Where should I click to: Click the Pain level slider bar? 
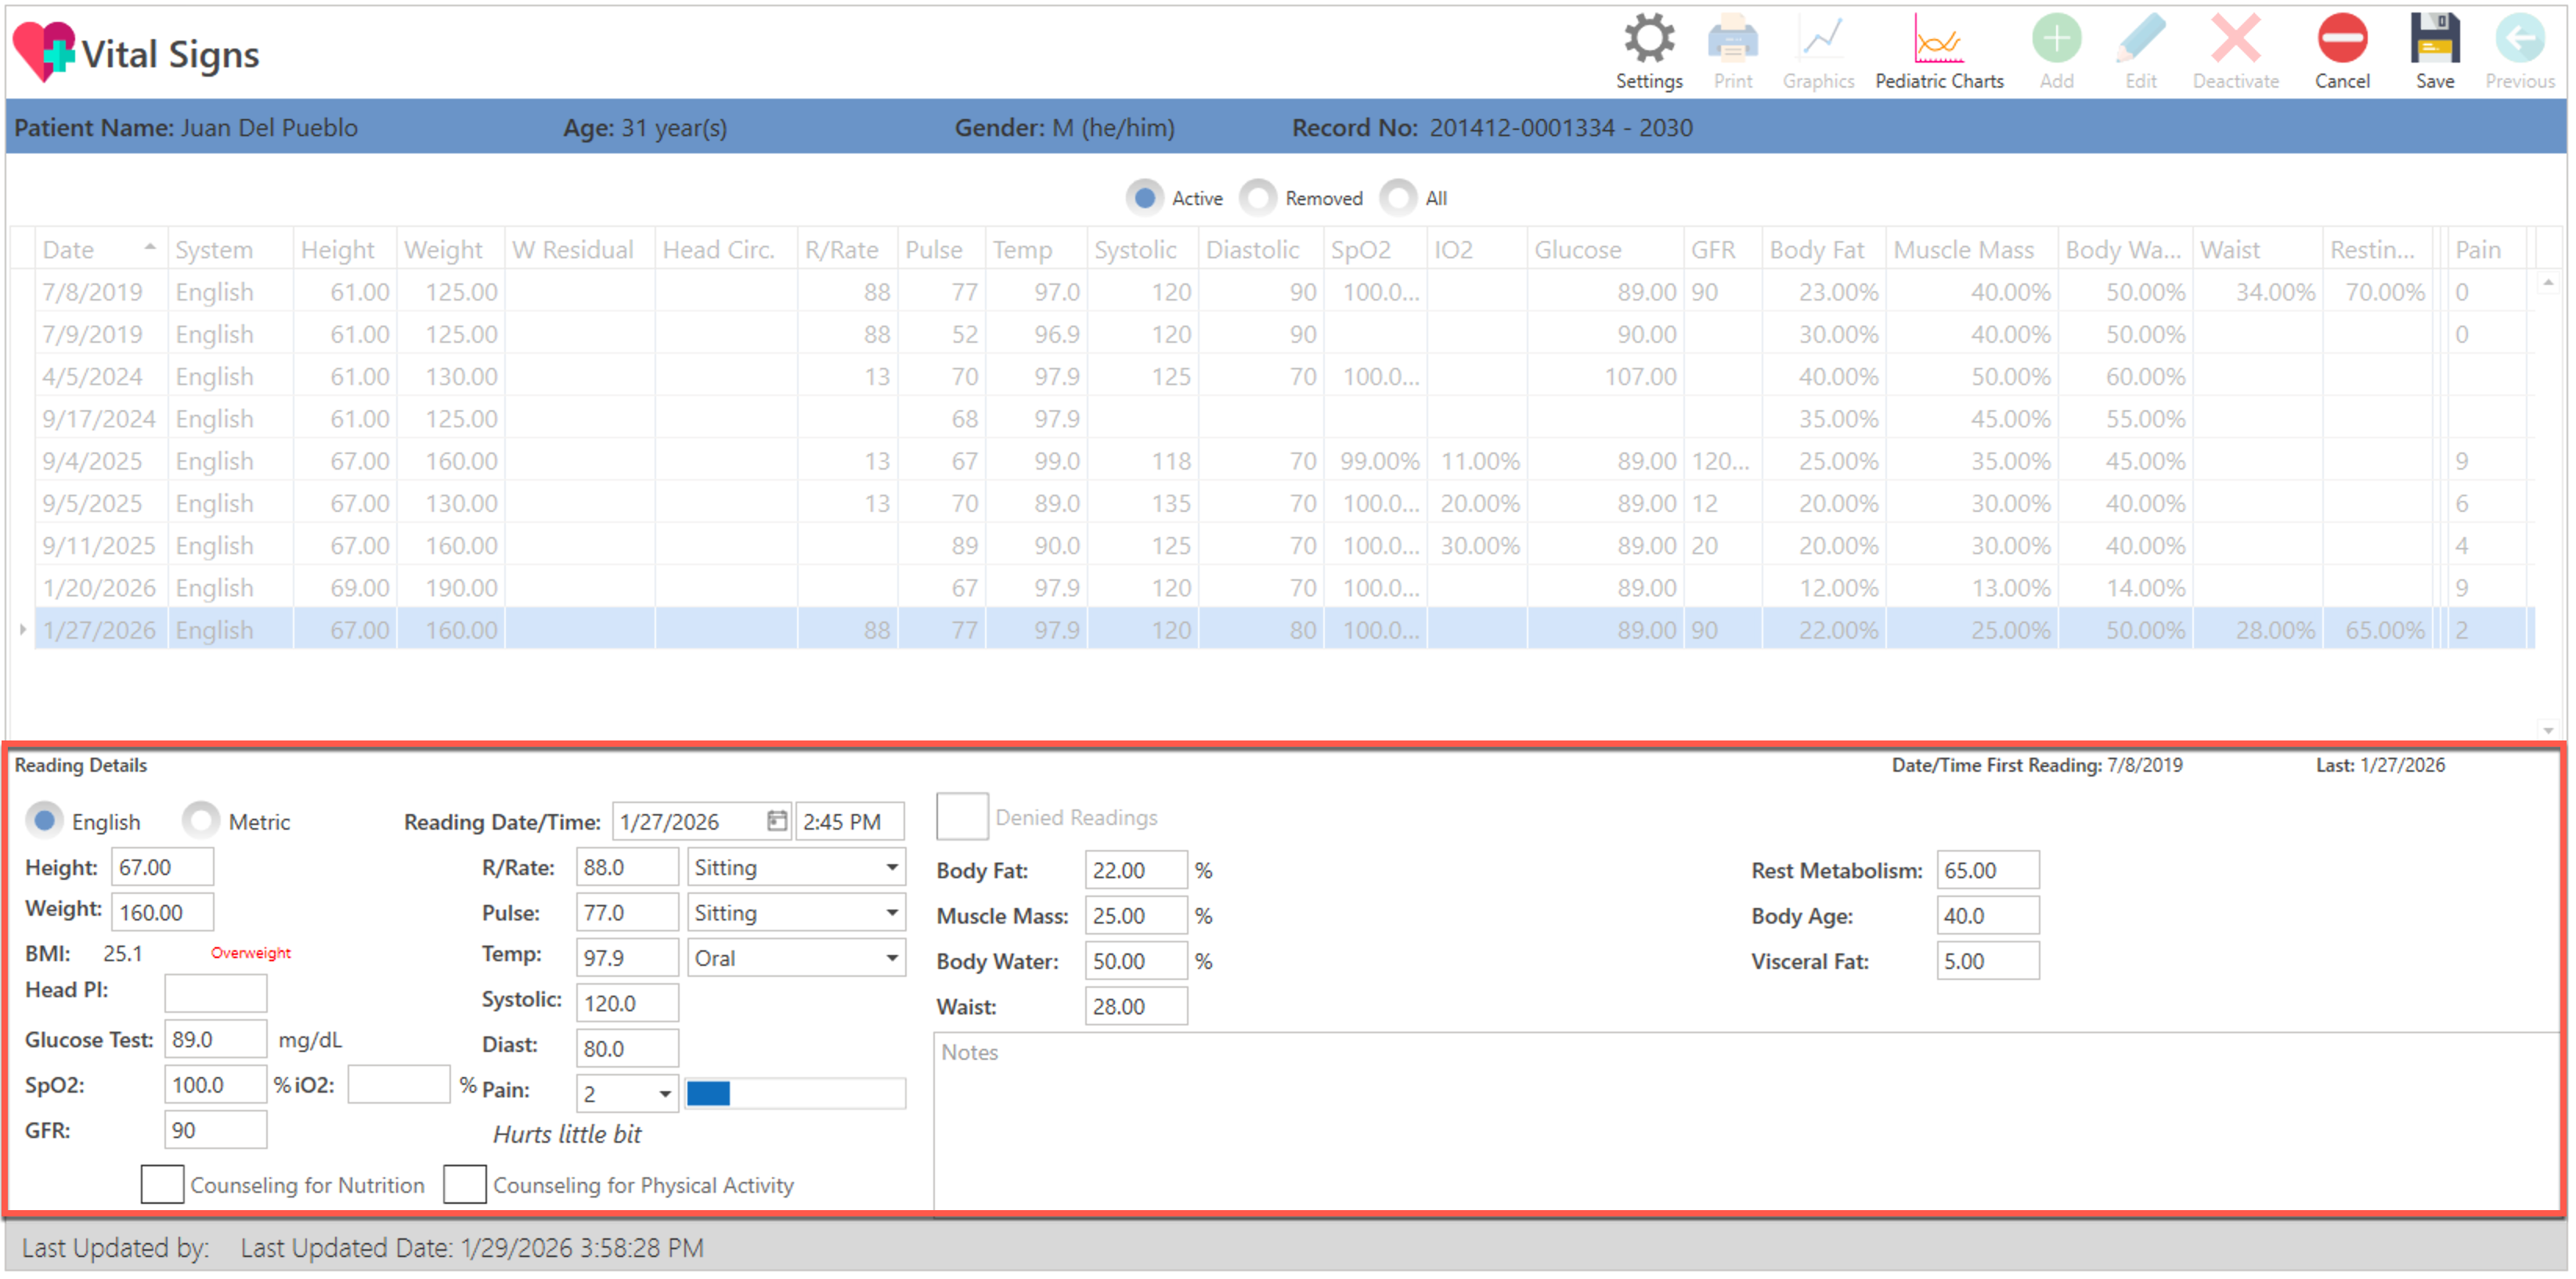pos(795,1094)
